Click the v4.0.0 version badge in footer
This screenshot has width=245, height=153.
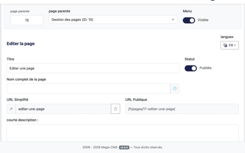[x=124, y=147]
